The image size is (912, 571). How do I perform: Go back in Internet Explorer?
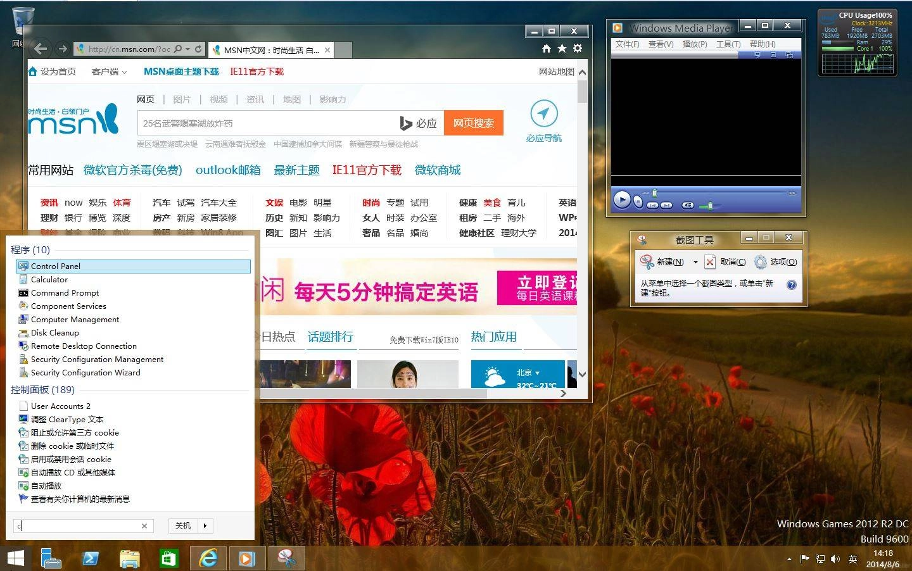point(41,49)
